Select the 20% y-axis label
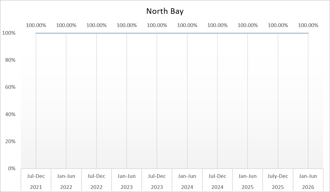Screen dimensions: 330x192 click(10, 142)
